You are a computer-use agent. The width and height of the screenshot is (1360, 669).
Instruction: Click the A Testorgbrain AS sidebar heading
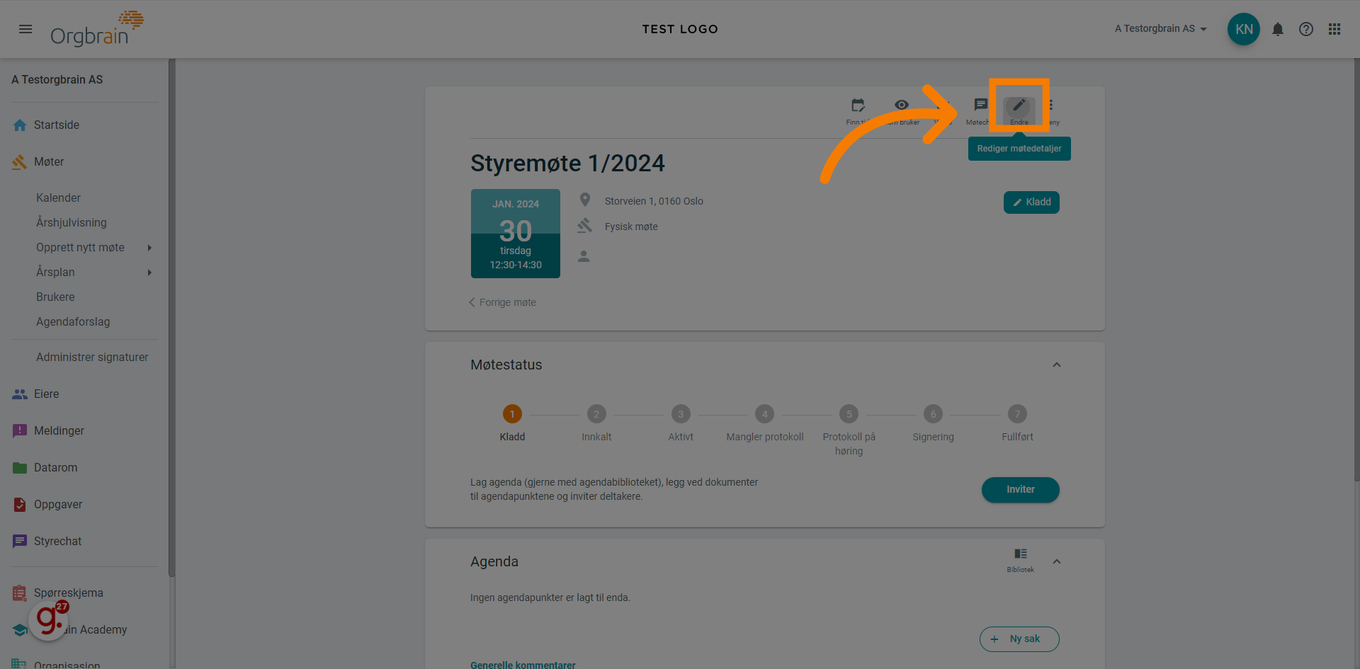click(x=57, y=80)
